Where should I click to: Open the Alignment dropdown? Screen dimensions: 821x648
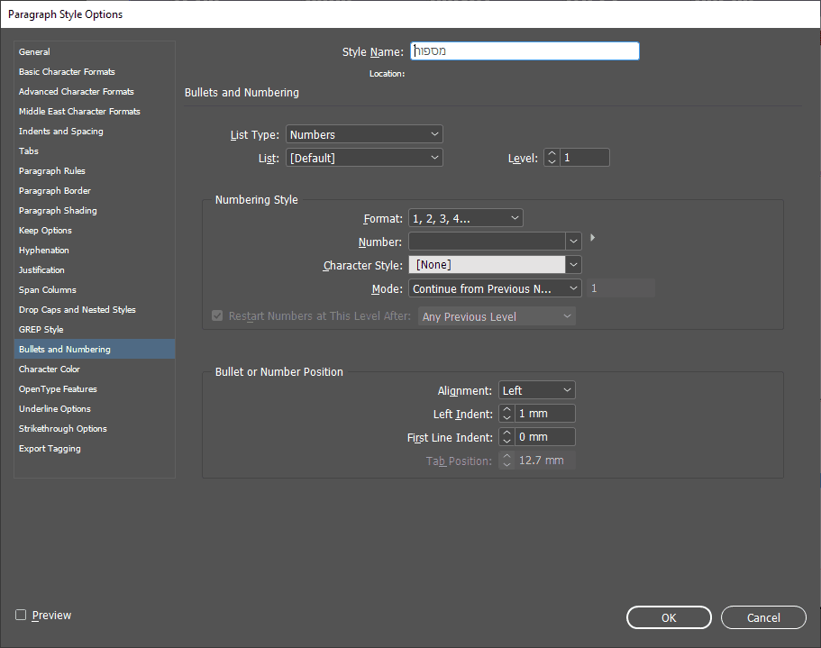click(537, 391)
